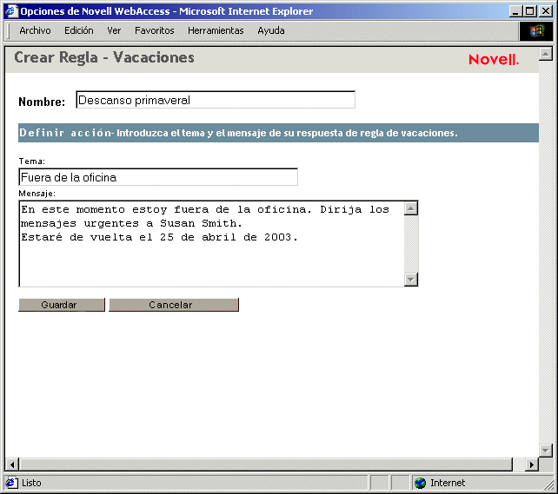Click the Listo status page icon

point(11,483)
